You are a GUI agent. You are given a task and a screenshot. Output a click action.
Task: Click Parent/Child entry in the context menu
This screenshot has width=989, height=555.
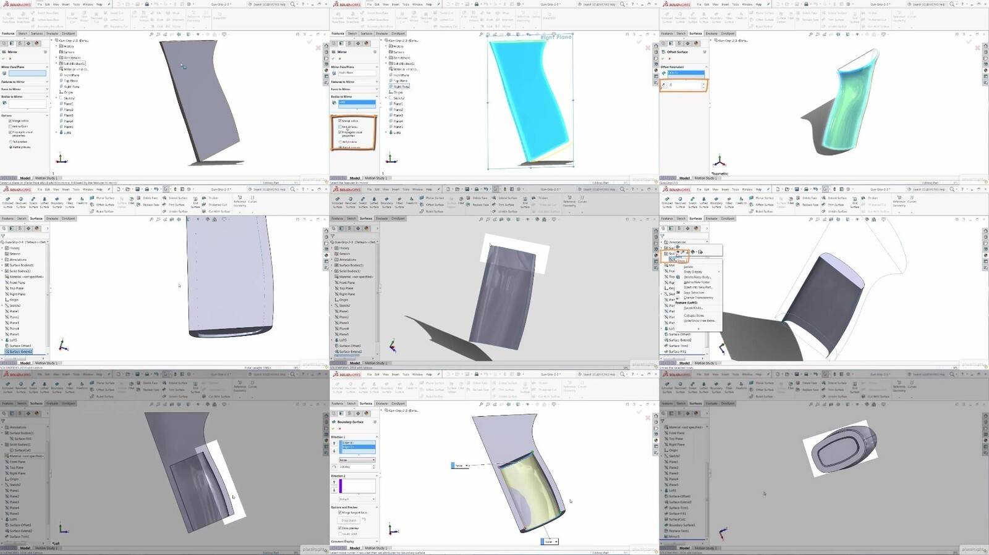pyautogui.click(x=693, y=307)
